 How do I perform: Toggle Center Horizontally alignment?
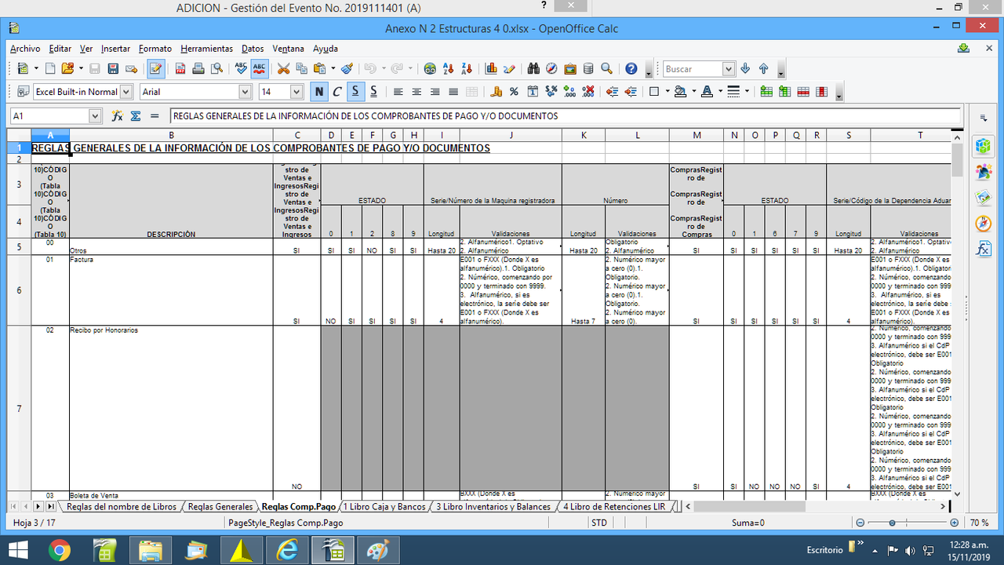tap(417, 92)
